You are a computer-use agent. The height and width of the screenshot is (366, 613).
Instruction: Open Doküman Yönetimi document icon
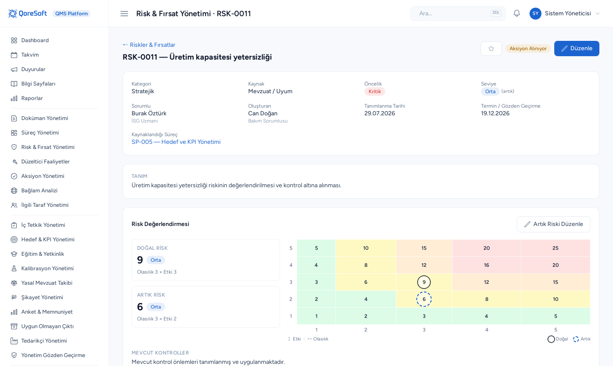click(x=14, y=118)
